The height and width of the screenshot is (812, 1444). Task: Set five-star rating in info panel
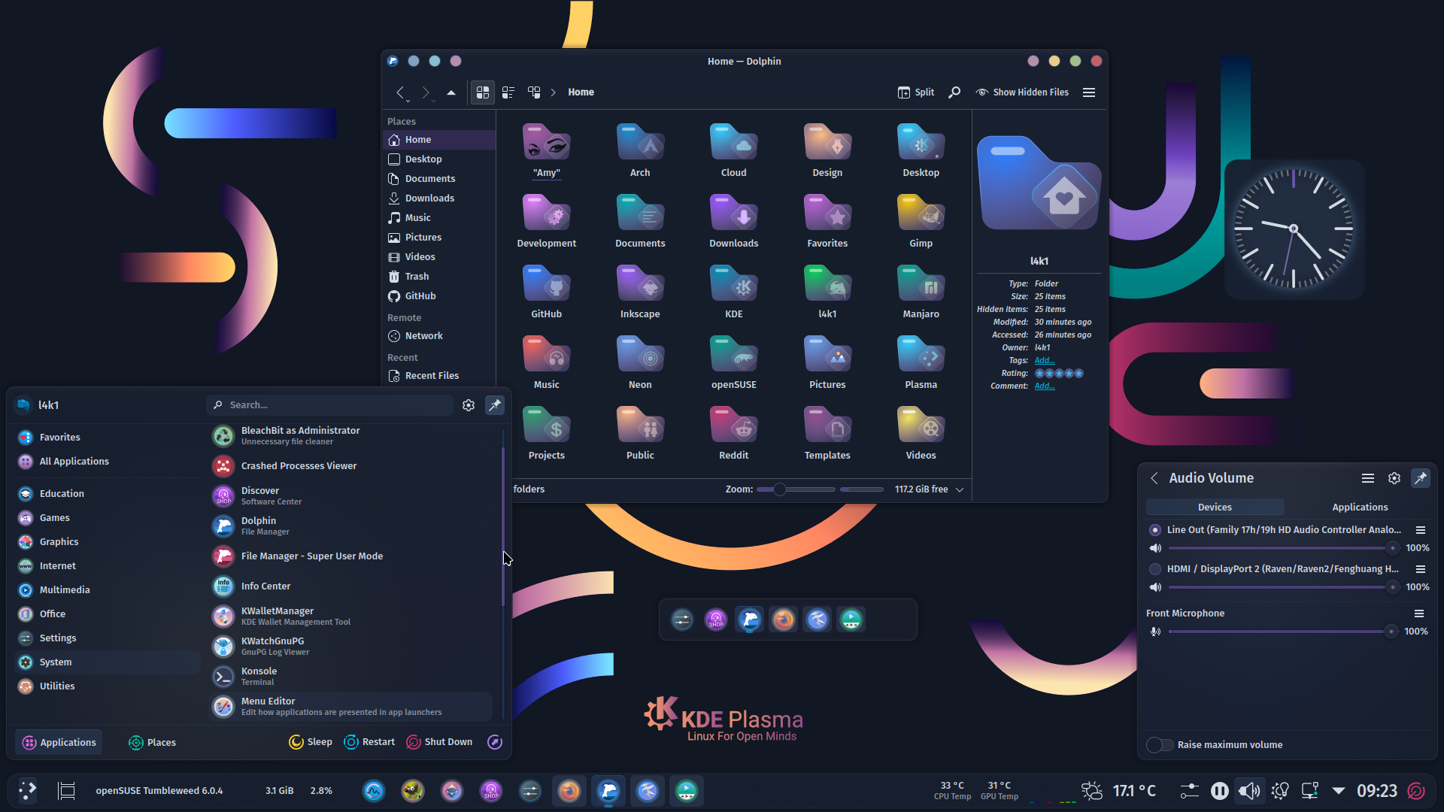[x=1079, y=374]
